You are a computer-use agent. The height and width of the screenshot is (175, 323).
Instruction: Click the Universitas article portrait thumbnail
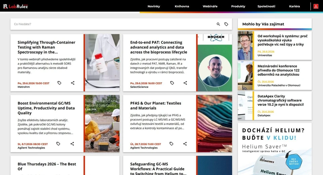[245, 46]
